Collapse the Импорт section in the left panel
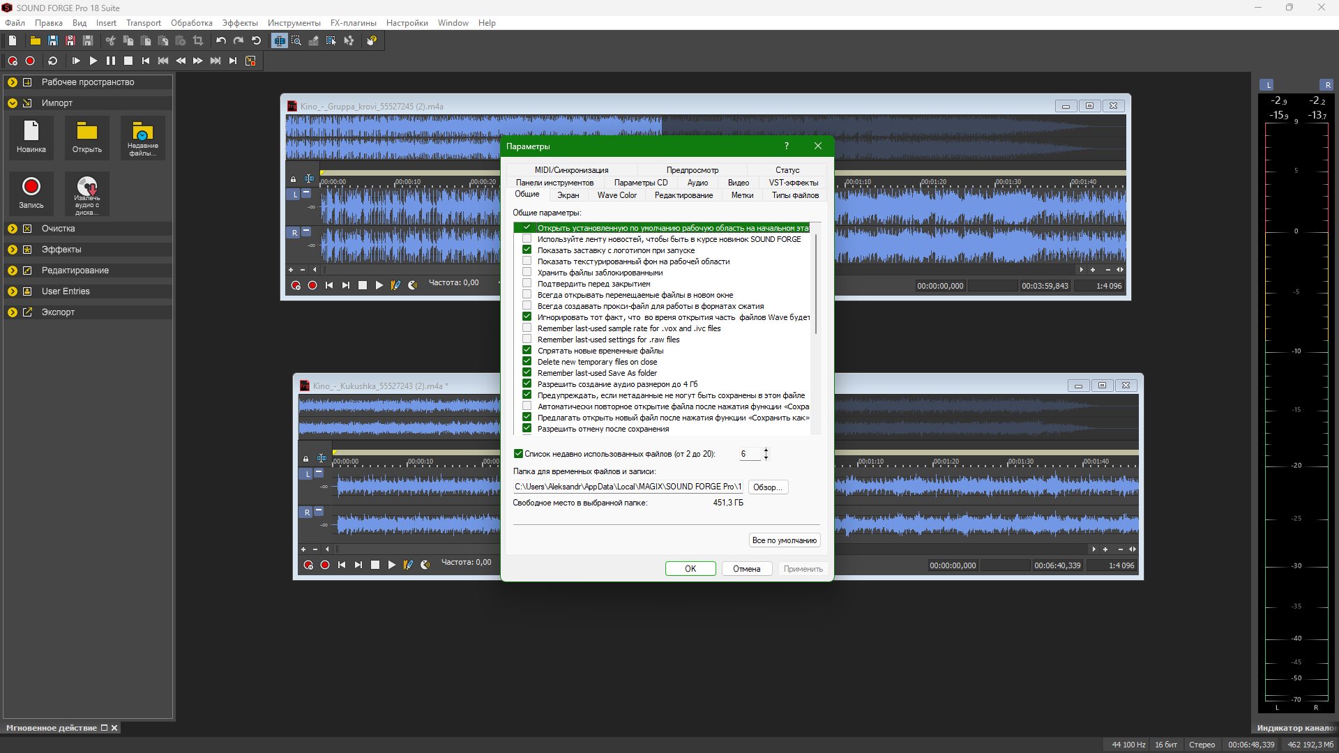Image resolution: width=1339 pixels, height=753 pixels. [x=13, y=103]
